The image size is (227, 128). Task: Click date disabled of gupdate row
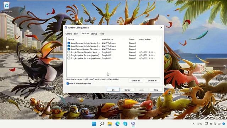[147, 55]
